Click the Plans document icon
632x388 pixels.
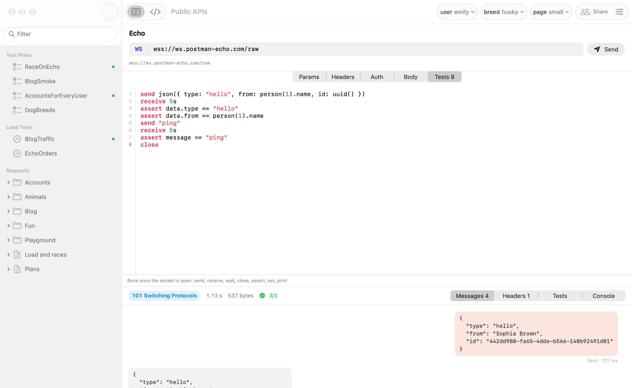(x=17, y=269)
